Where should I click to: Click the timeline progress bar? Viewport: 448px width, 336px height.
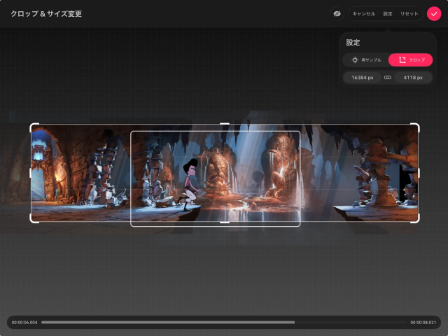click(224, 322)
